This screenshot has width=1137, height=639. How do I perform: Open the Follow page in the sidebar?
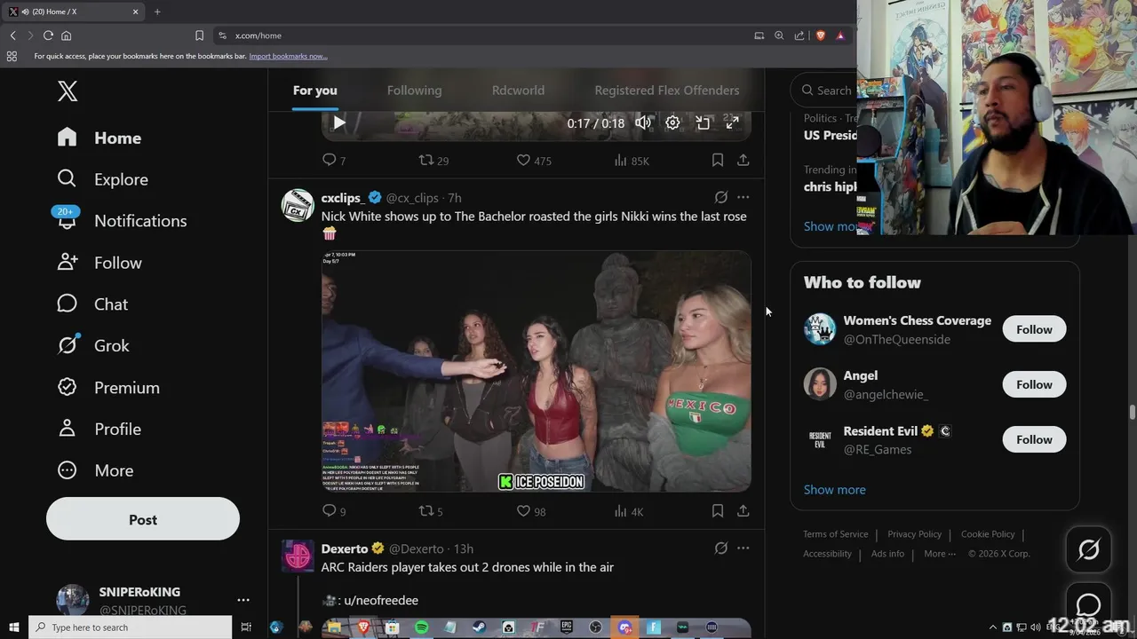(99, 263)
